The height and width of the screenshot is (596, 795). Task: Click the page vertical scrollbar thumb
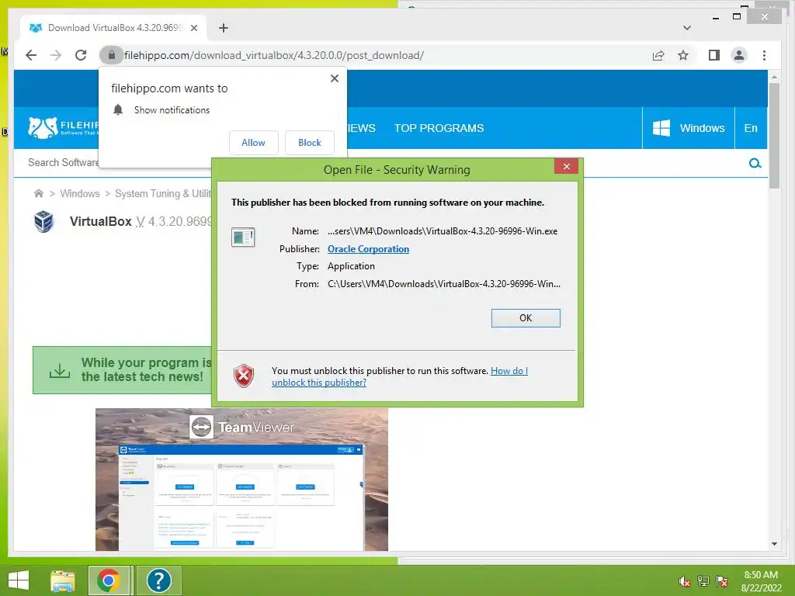[x=774, y=135]
